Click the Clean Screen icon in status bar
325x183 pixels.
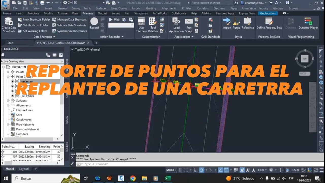point(316,170)
